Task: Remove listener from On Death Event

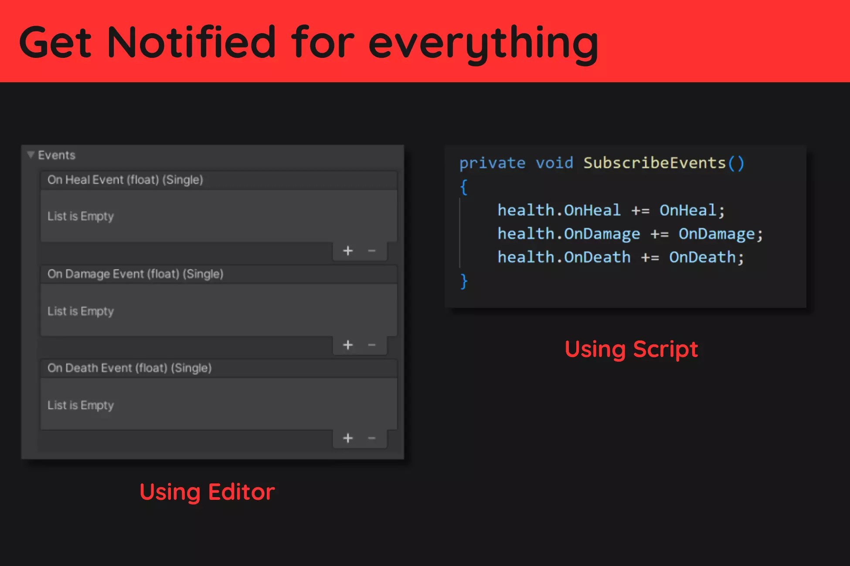Action: [372, 438]
